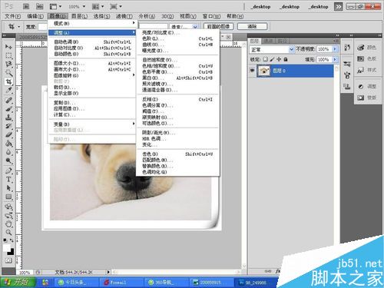Choose 色阶(L)... in adjustments submenu
Screen dimensions: 384x288
click(177, 38)
